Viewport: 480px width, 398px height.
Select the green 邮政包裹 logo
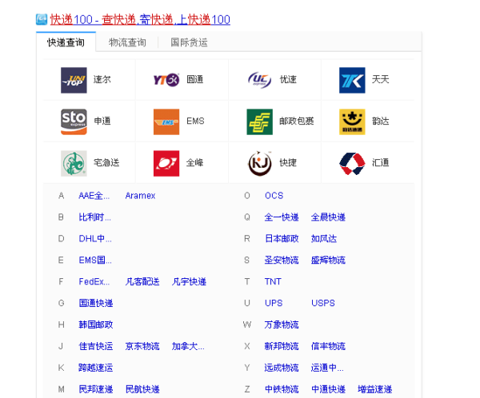(259, 121)
